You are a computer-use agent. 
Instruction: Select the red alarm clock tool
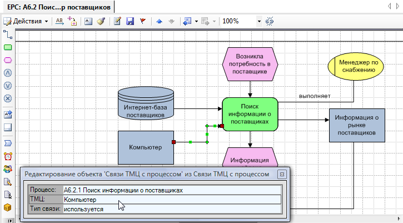[8, 156]
